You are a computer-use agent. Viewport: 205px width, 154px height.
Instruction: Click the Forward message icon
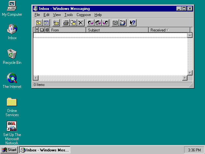pyautogui.click(x=105, y=23)
